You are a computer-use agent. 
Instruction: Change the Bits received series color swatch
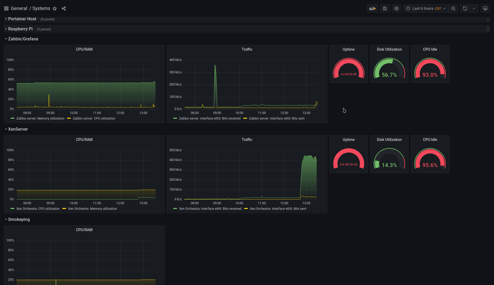coord(175,118)
